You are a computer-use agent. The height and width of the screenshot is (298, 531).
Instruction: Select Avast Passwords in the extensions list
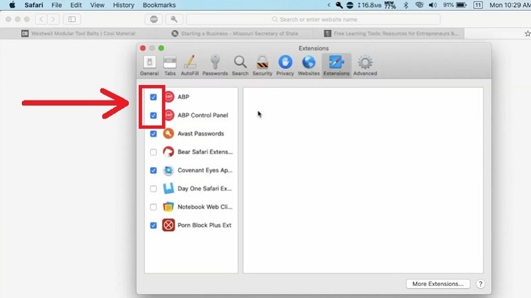[x=200, y=134]
